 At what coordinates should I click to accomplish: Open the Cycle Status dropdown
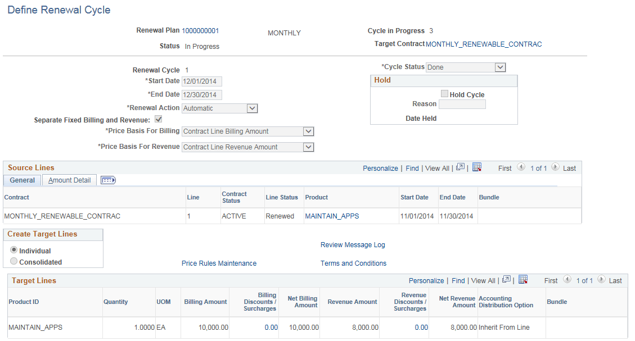pos(500,66)
